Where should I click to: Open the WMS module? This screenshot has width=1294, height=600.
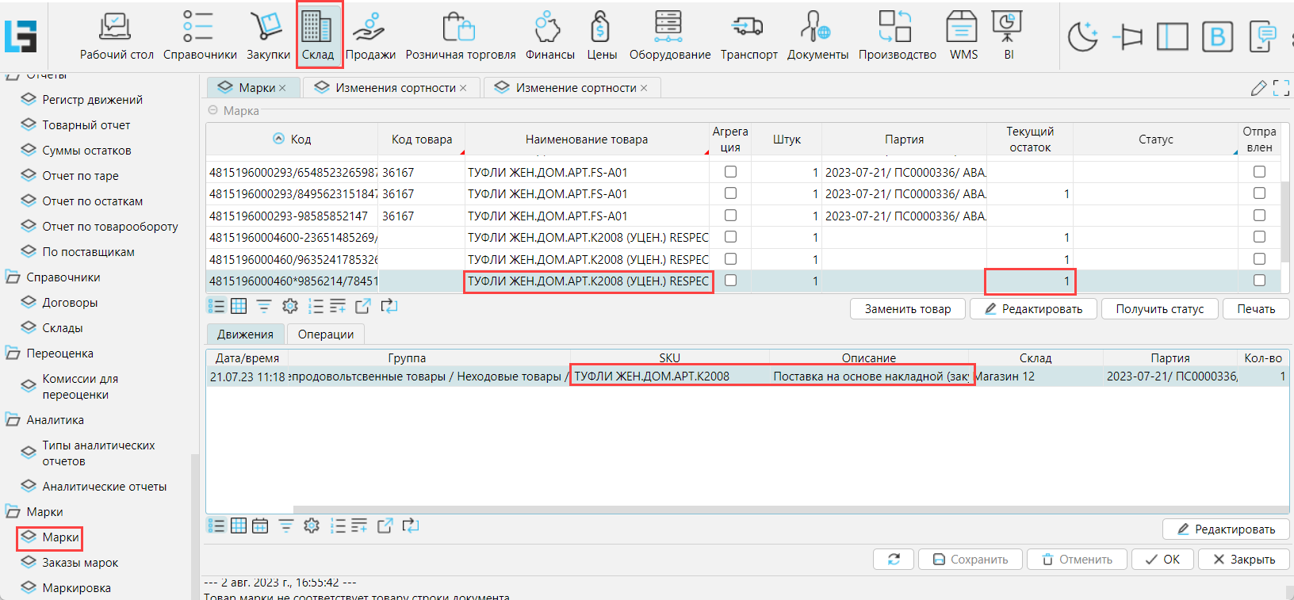click(x=963, y=36)
